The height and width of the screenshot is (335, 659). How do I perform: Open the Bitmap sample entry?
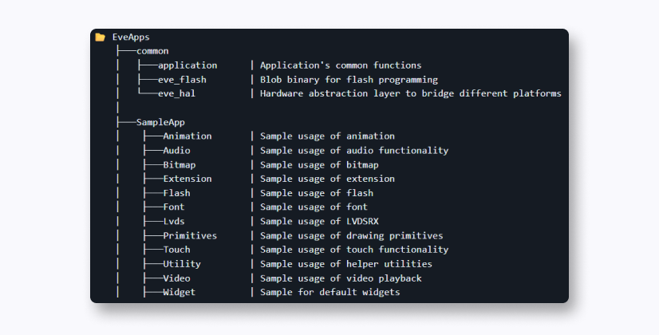tap(179, 165)
